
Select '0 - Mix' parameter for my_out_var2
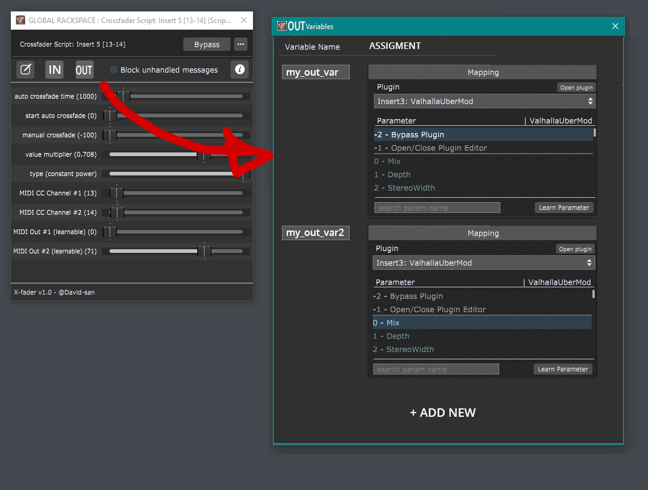tap(482, 322)
